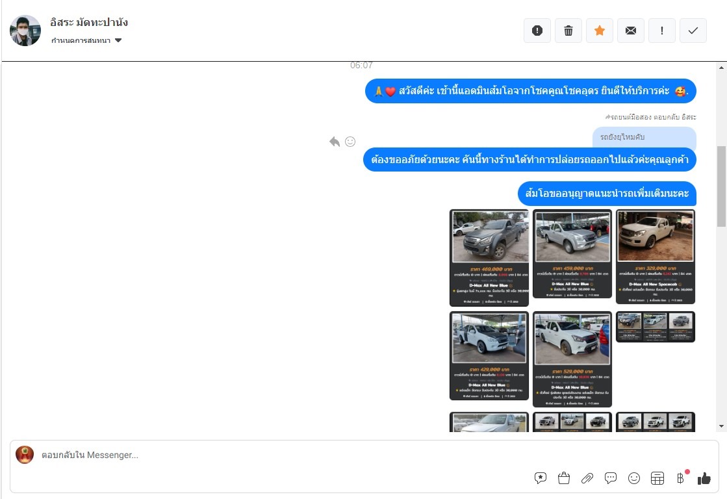Click the greeting message bubble with emojis
The height and width of the screenshot is (499, 727).
[530, 91]
